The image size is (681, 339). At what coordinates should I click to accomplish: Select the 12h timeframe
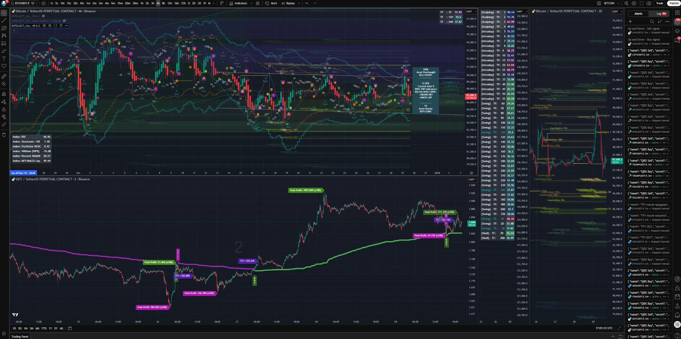(x=170, y=3)
